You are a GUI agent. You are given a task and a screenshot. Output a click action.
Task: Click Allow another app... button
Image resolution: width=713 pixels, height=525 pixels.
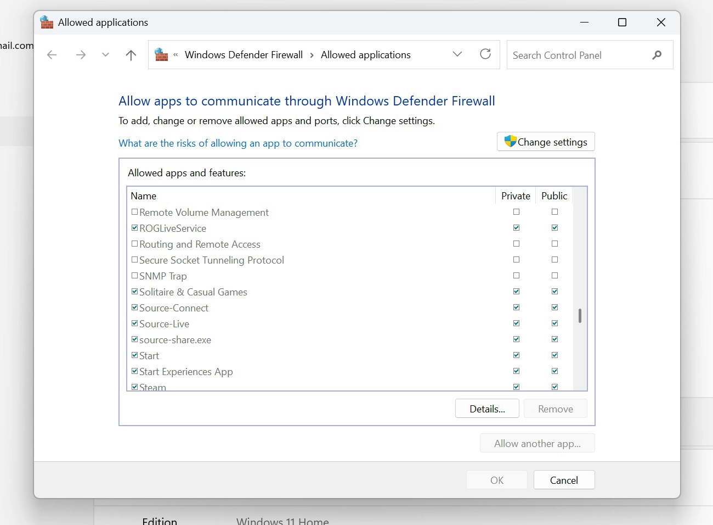(537, 443)
